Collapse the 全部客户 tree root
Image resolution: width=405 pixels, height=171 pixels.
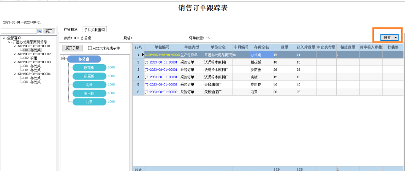point(4,38)
